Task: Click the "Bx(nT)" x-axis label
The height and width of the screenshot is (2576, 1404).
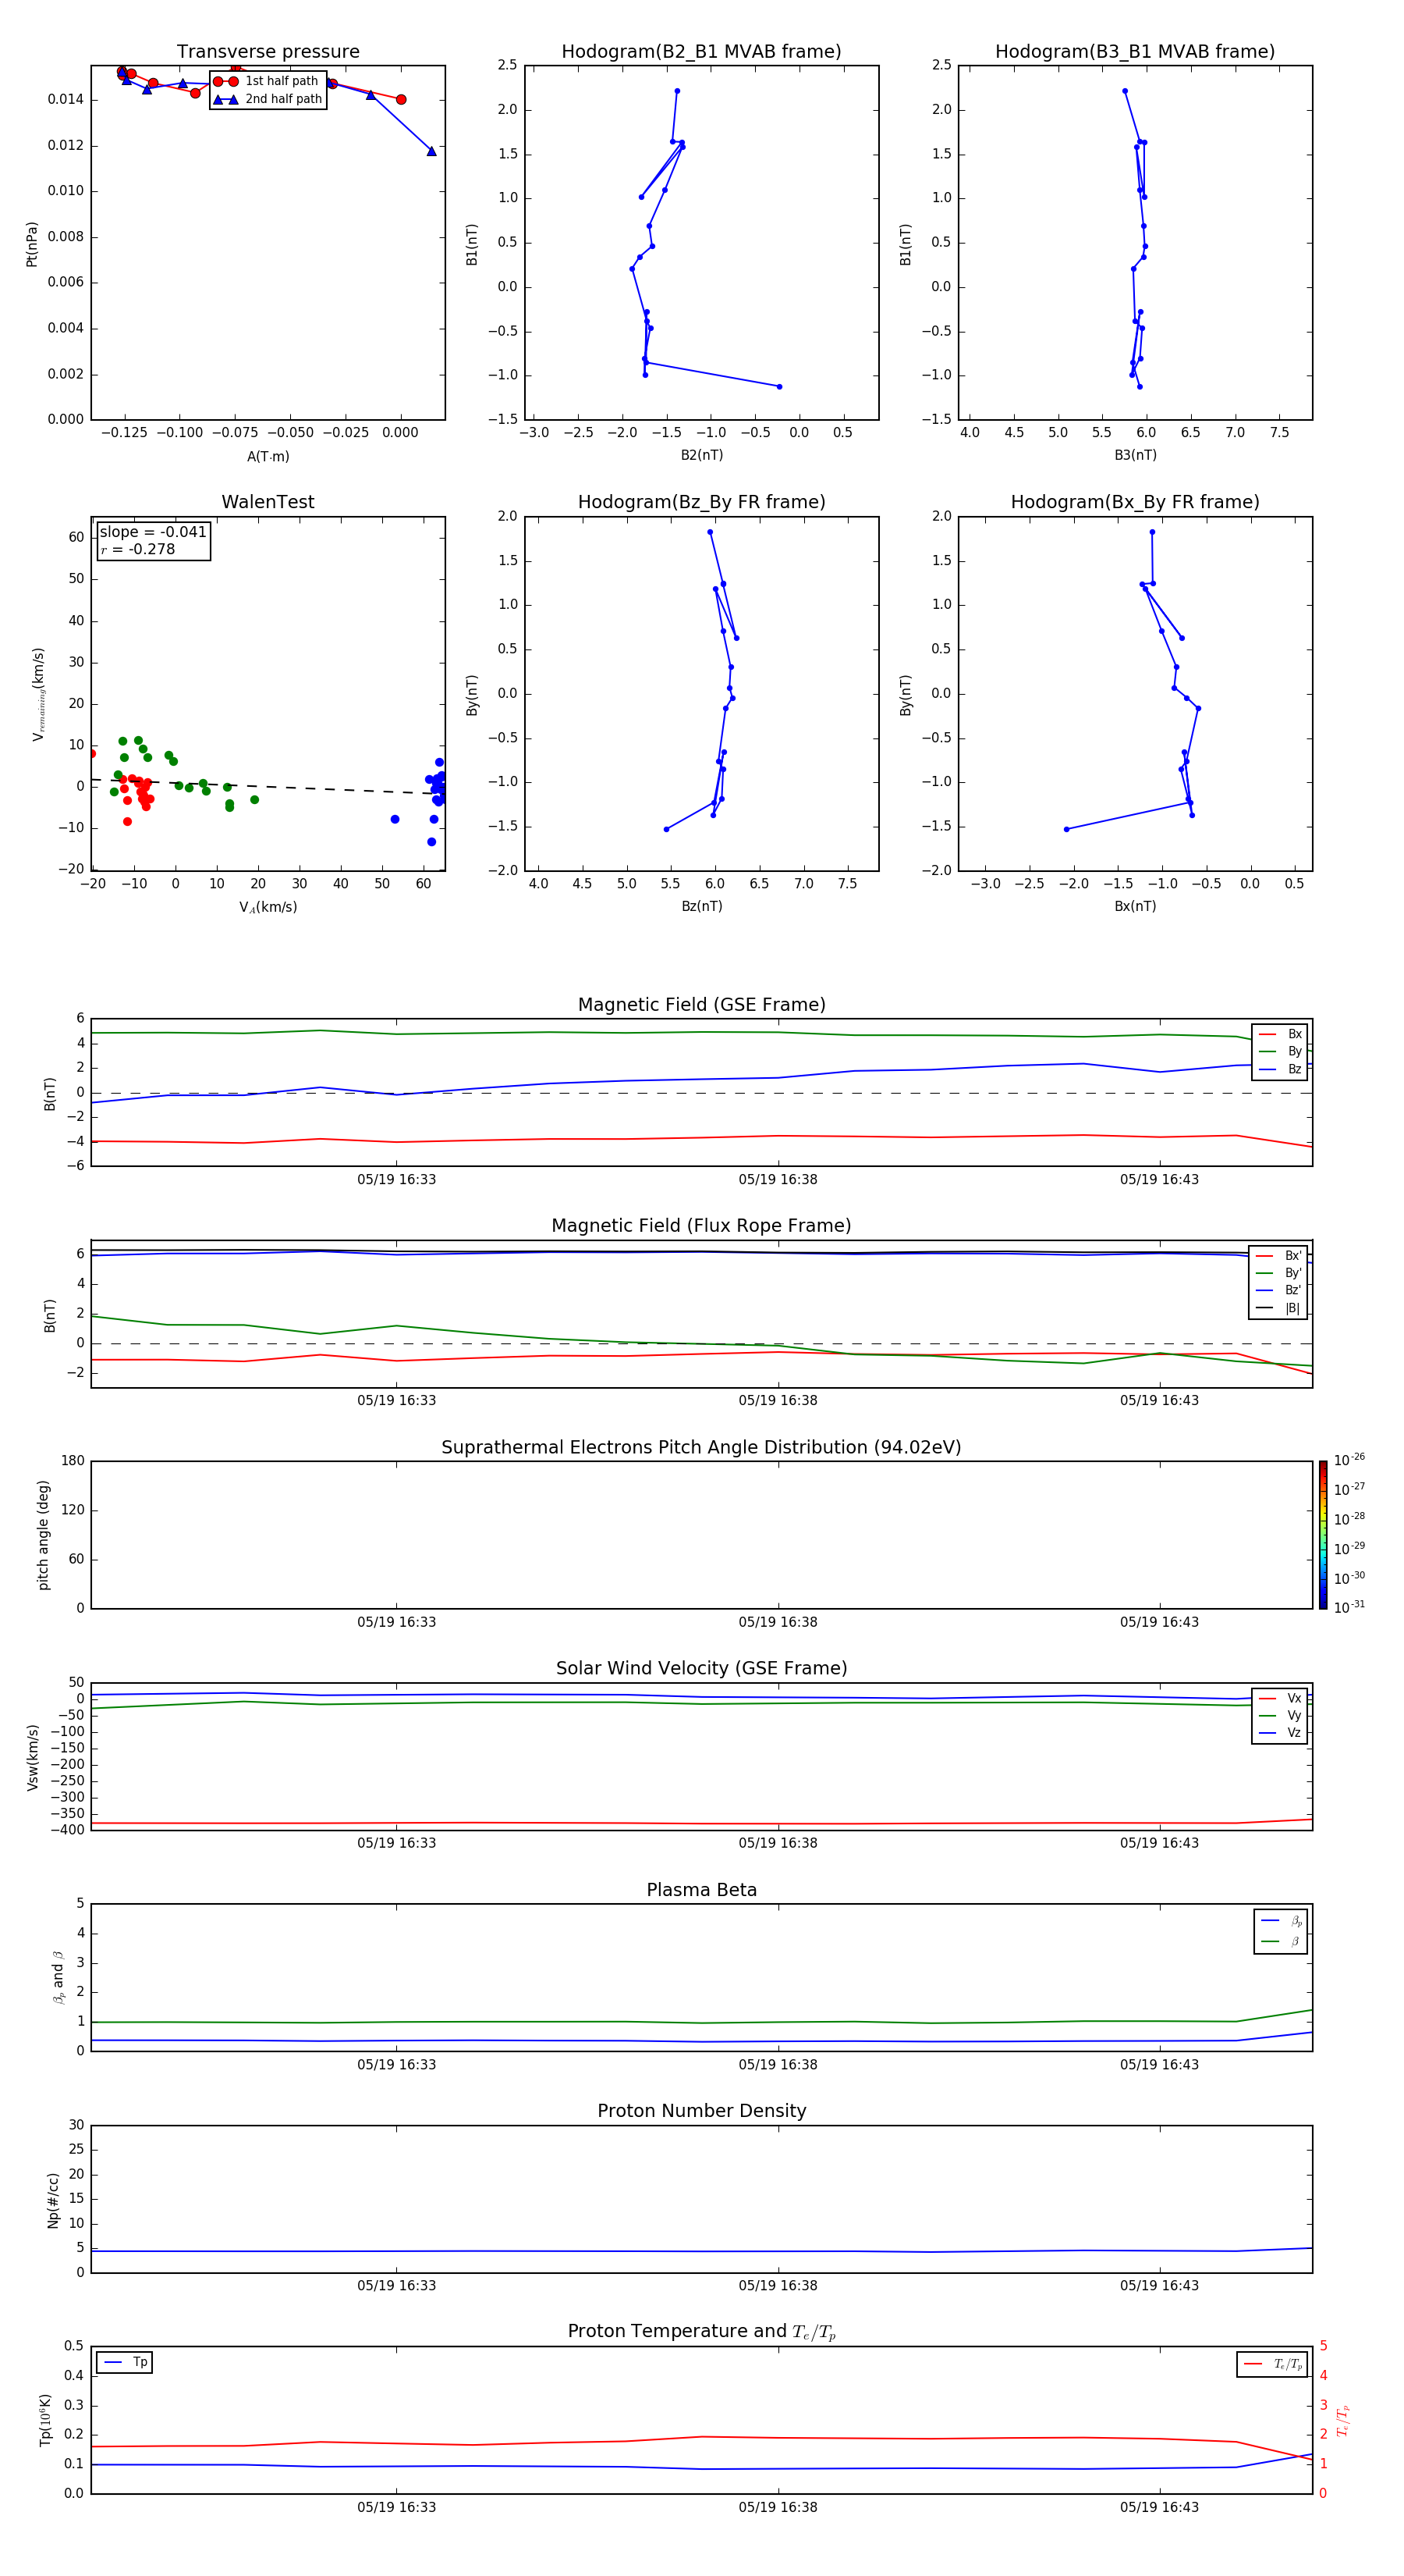Action: tap(1135, 906)
